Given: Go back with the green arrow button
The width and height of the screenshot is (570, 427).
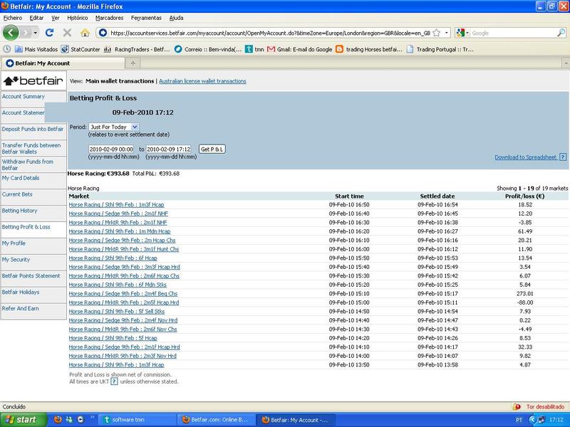Looking at the screenshot, I should [x=11, y=33].
